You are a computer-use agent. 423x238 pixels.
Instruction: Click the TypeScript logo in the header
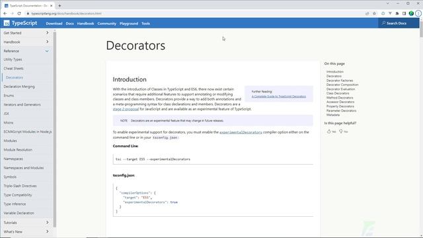pos(20,23)
